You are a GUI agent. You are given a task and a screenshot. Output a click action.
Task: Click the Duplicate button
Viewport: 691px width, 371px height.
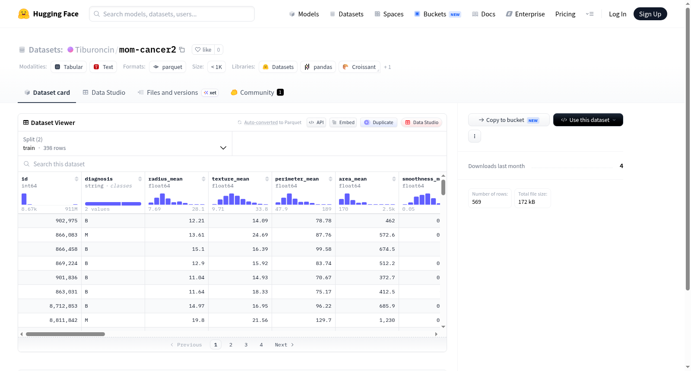[x=379, y=122]
